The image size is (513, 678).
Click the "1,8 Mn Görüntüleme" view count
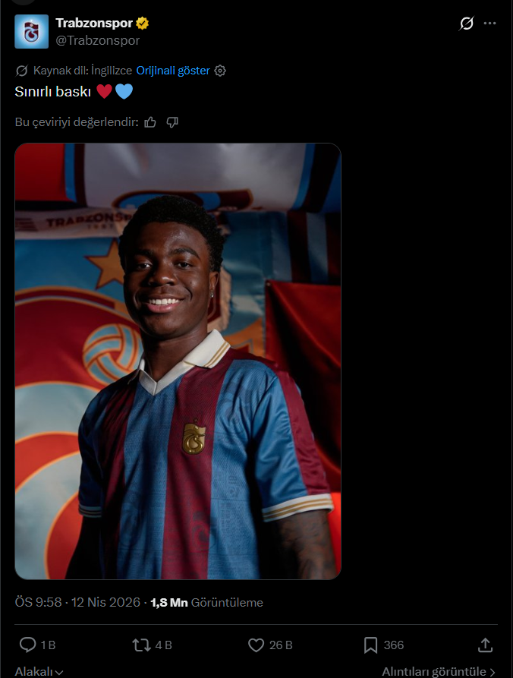(x=207, y=602)
